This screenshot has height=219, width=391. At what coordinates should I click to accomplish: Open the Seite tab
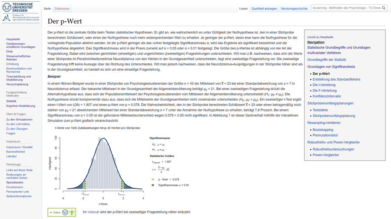pyautogui.click(x=47, y=9)
